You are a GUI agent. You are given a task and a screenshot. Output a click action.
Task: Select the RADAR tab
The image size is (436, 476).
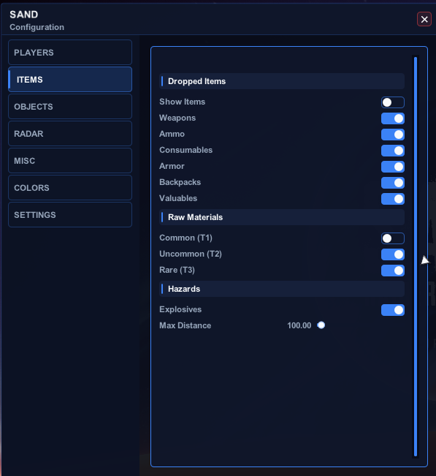70,133
